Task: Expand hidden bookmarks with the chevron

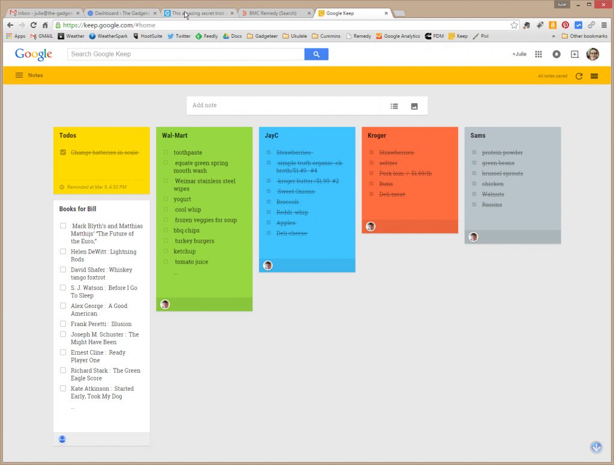Action: click(553, 36)
